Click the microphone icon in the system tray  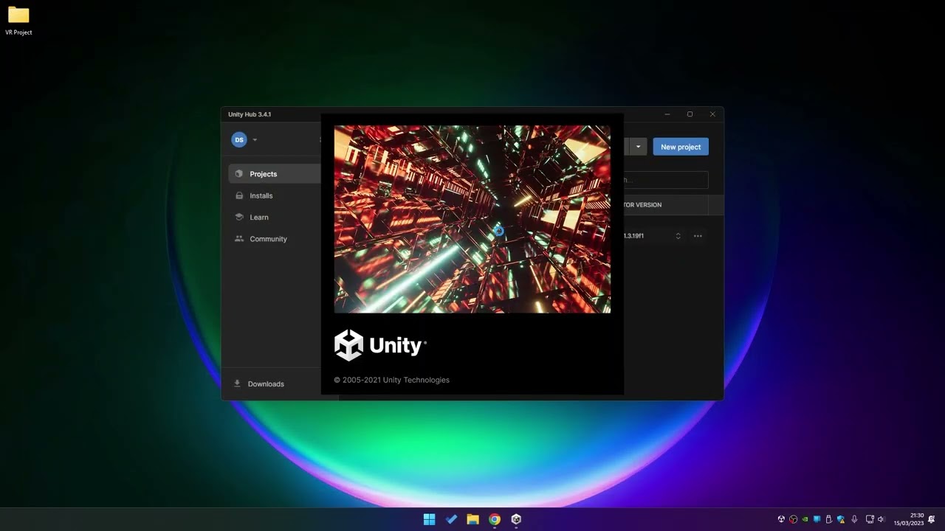[x=854, y=519]
